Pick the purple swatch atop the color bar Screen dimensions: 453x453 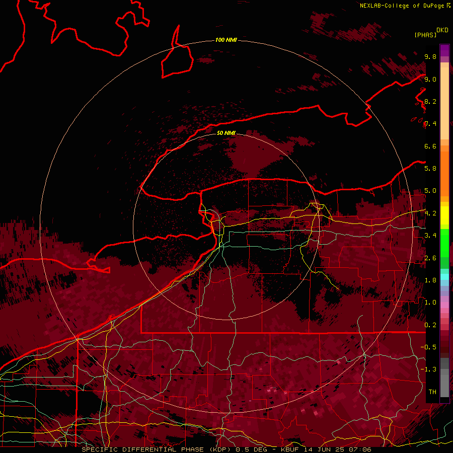pyautogui.click(x=444, y=50)
